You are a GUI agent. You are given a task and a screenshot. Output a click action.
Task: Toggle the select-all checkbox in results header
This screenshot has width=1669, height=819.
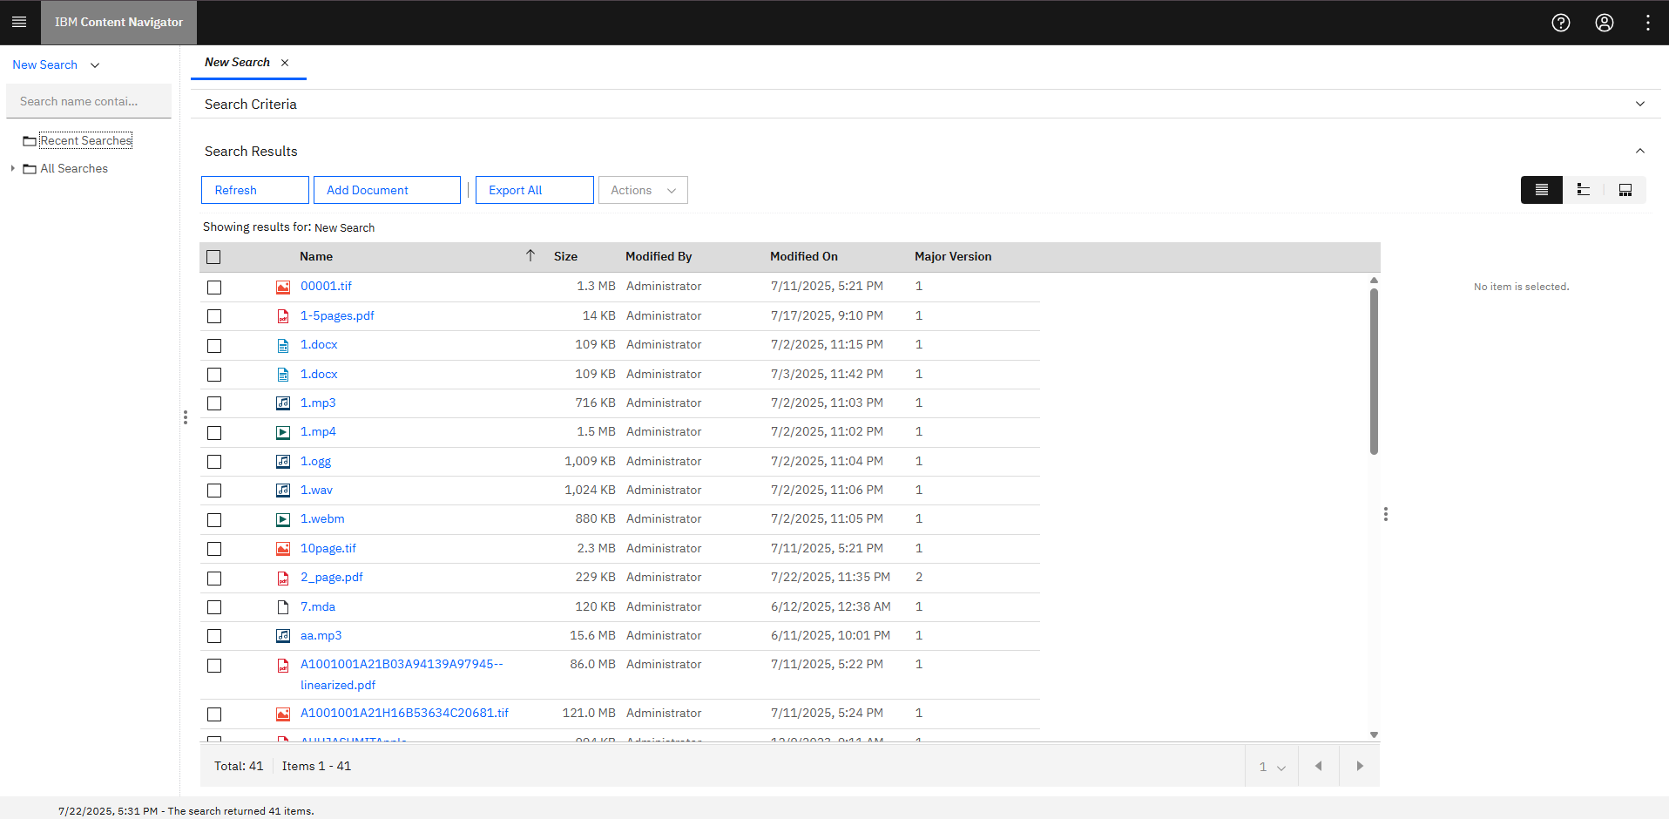coord(213,256)
